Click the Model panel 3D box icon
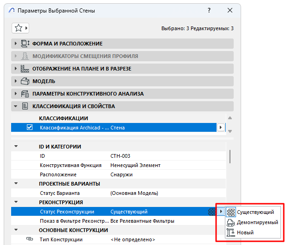This screenshot has height=245, width=287. coord(25,81)
